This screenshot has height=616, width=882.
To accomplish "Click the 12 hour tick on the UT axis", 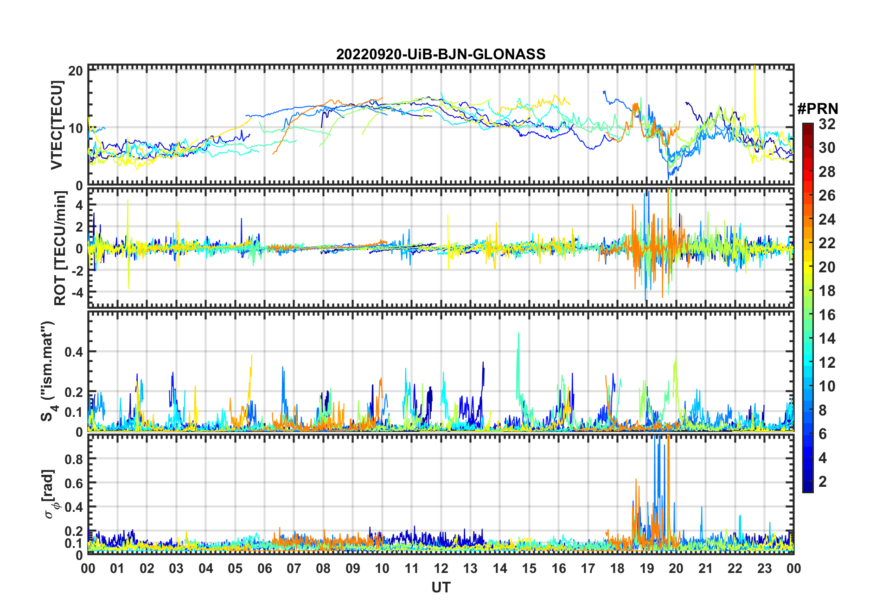I will pyautogui.click(x=441, y=568).
